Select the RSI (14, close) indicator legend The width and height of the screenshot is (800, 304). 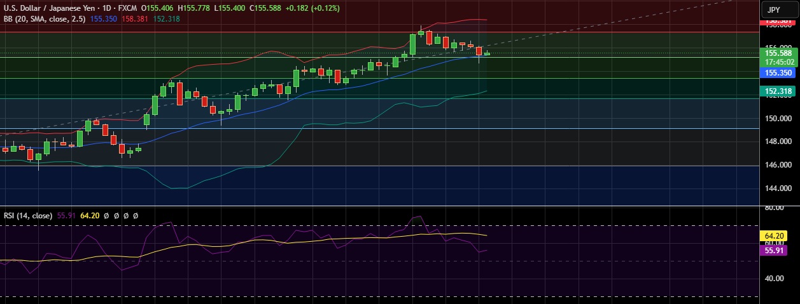click(x=28, y=216)
